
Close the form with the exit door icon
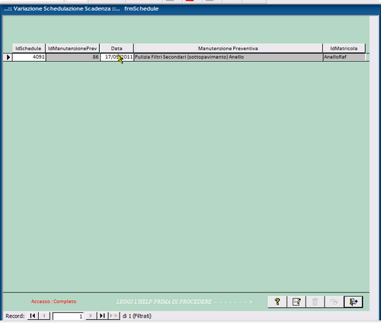[x=354, y=302]
